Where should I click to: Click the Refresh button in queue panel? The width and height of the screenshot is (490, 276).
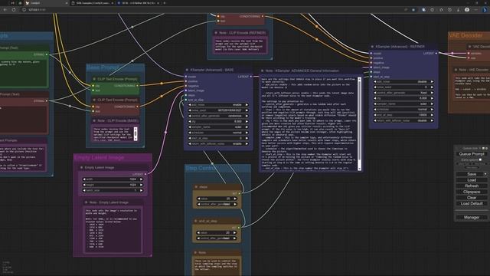(472, 186)
